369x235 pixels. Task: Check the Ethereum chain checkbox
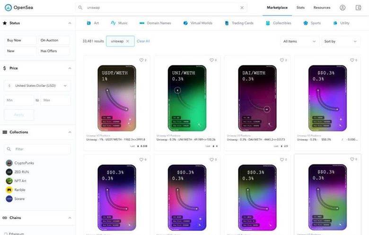click(x=6, y=234)
